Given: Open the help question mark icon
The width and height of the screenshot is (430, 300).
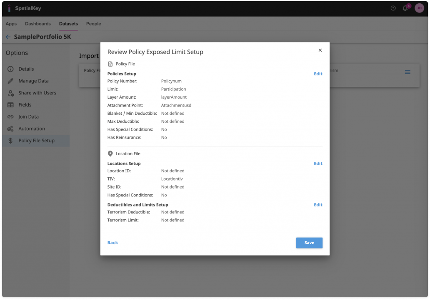Looking at the screenshot, I should [393, 8].
